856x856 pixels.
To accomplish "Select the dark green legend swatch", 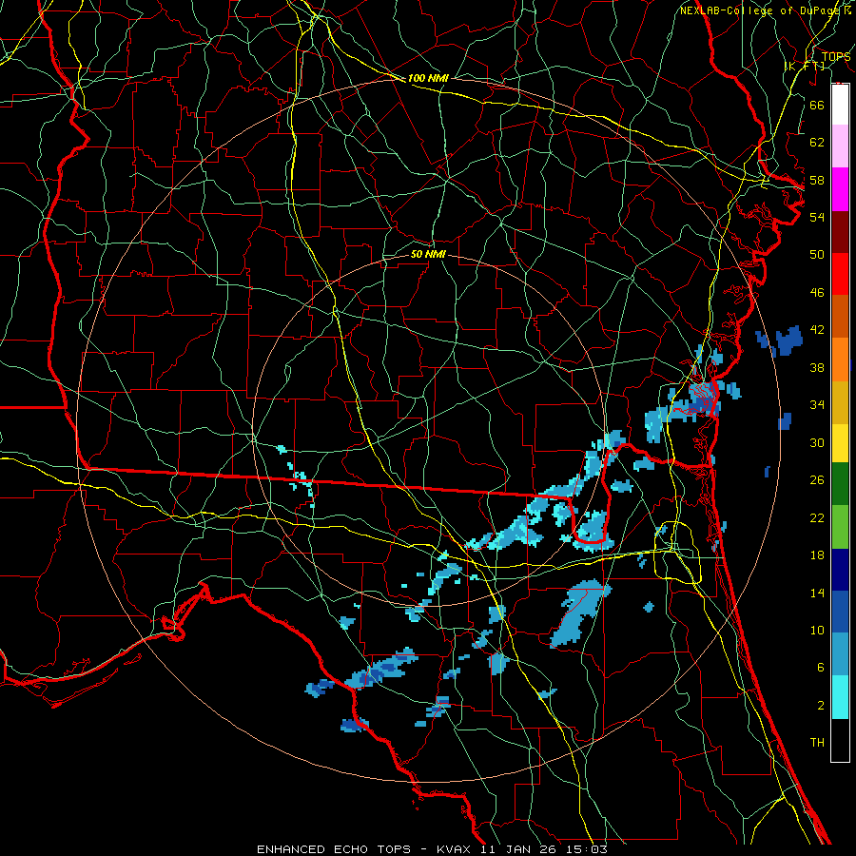I will [840, 484].
